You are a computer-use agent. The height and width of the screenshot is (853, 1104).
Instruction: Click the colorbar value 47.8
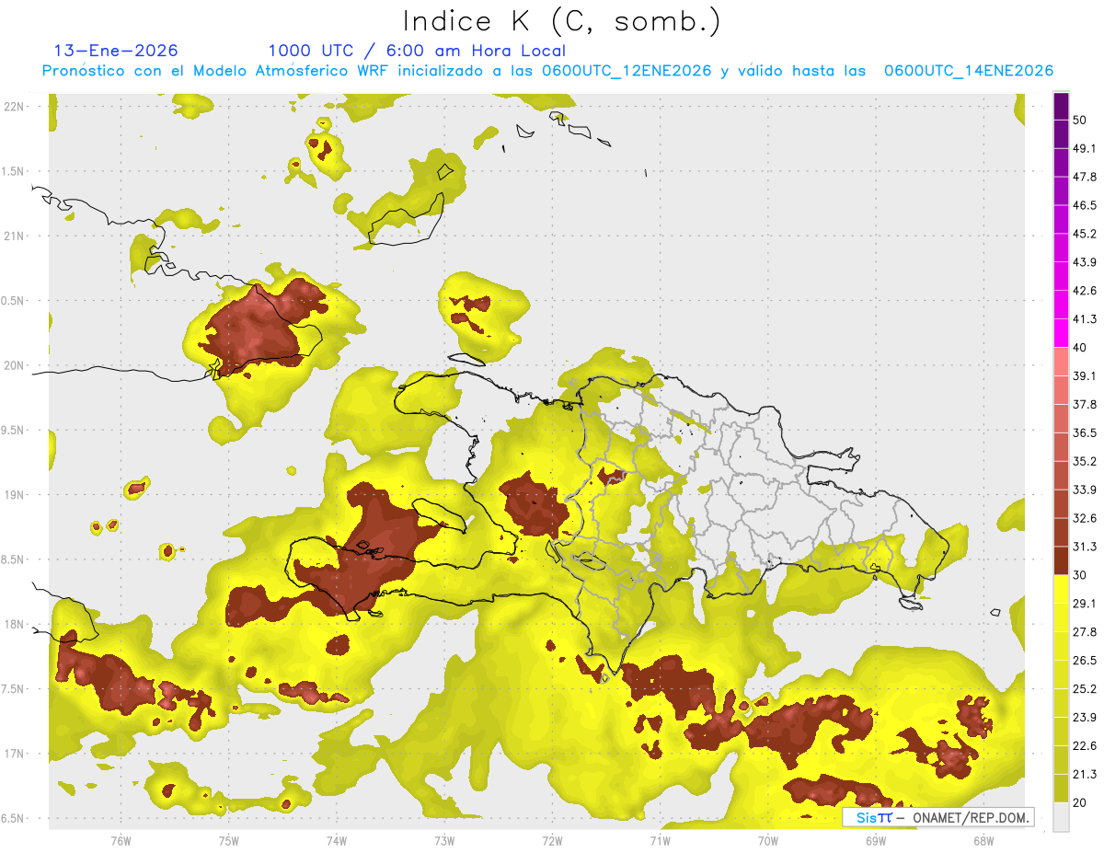[x=1085, y=177]
